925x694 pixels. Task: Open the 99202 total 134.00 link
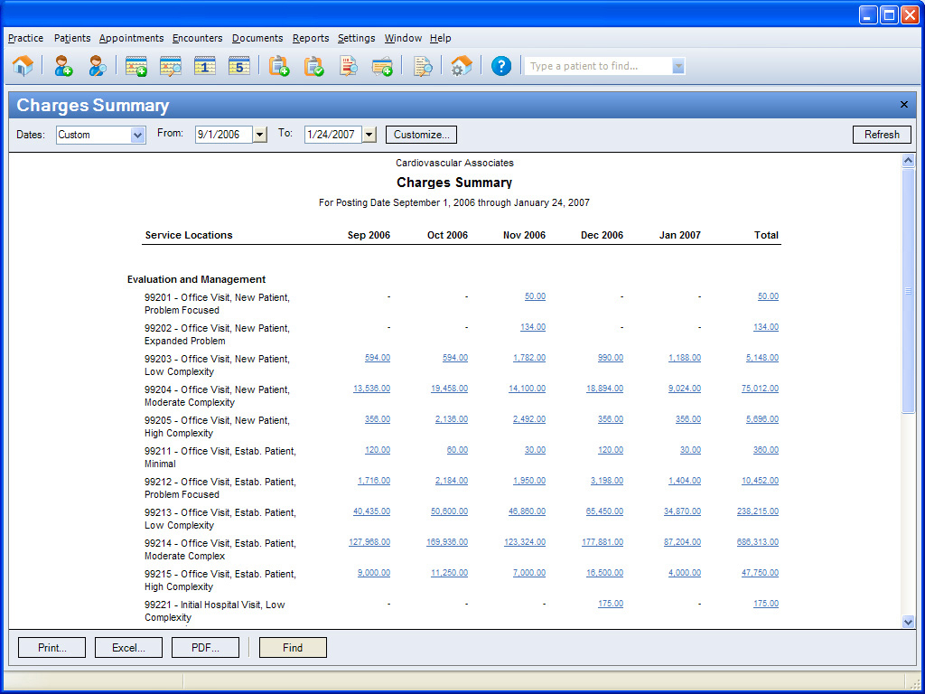pos(766,327)
